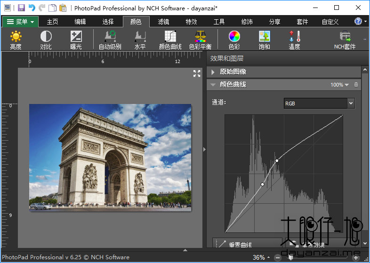Switch to the 编辑 tab
Viewport: 370px width, 263px height.
(80, 22)
